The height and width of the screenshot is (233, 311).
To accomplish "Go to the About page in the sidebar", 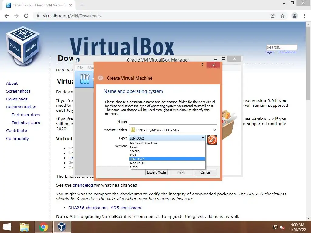I will click(x=12, y=83).
